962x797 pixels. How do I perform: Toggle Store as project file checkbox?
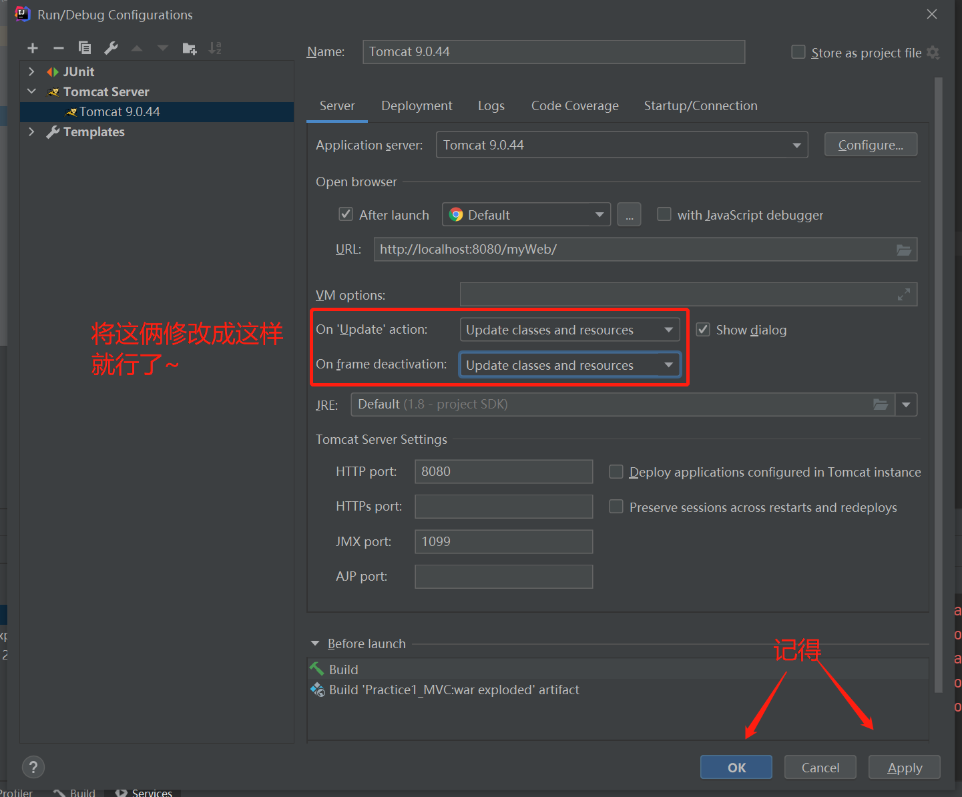click(798, 52)
